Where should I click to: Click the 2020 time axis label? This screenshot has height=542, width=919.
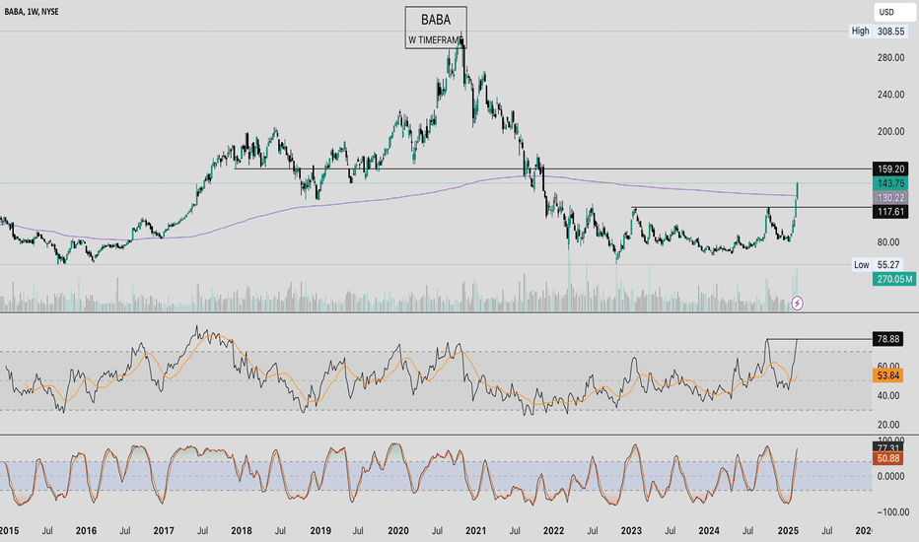[398, 531]
